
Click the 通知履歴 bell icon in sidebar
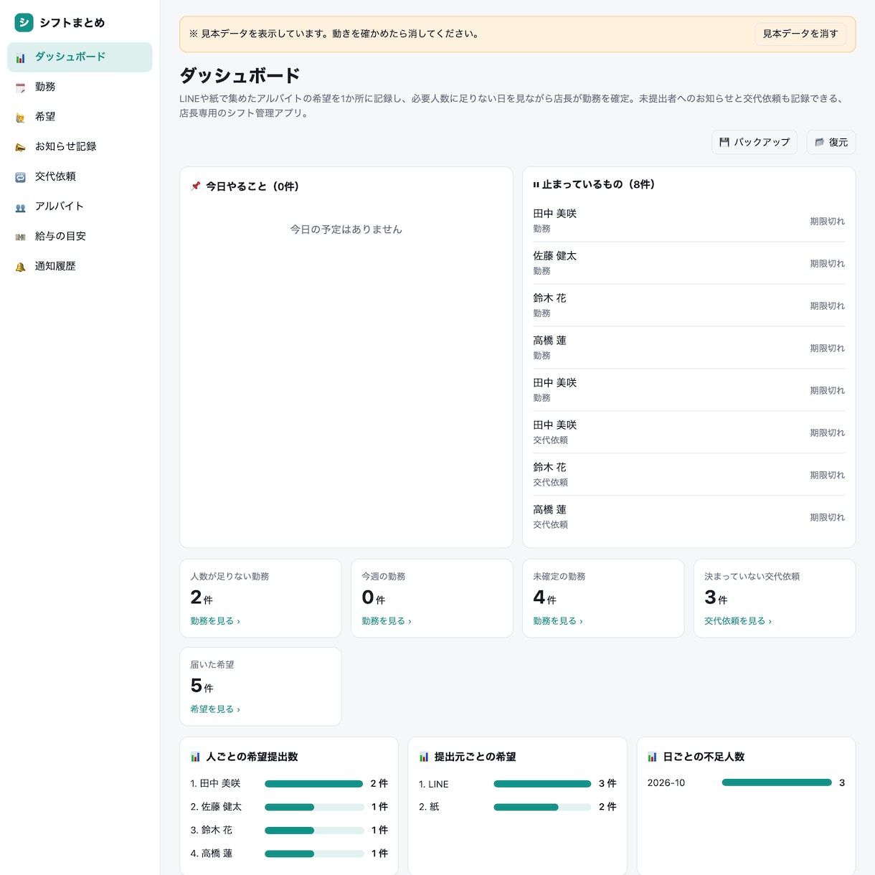point(21,267)
